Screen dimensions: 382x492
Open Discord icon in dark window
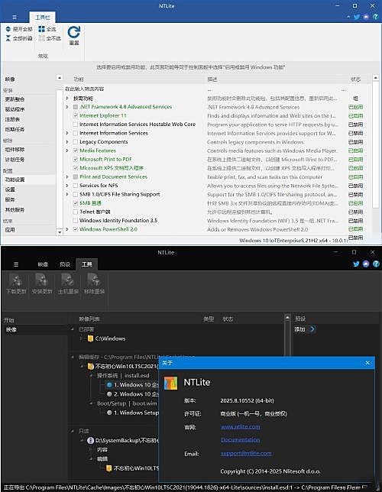click(x=366, y=264)
